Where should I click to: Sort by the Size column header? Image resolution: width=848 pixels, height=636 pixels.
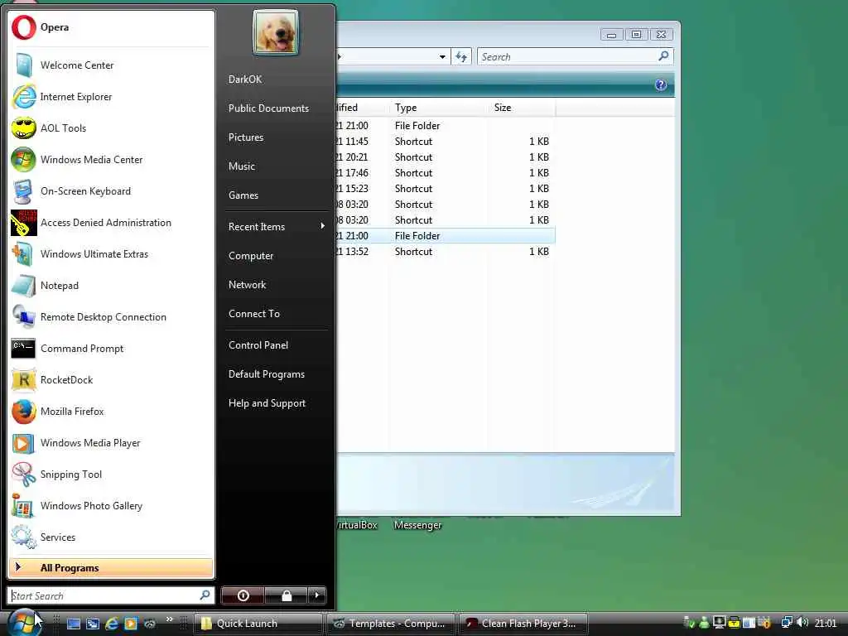(x=522, y=108)
